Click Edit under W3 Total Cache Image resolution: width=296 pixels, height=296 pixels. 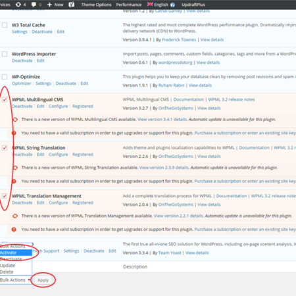click(x=61, y=32)
